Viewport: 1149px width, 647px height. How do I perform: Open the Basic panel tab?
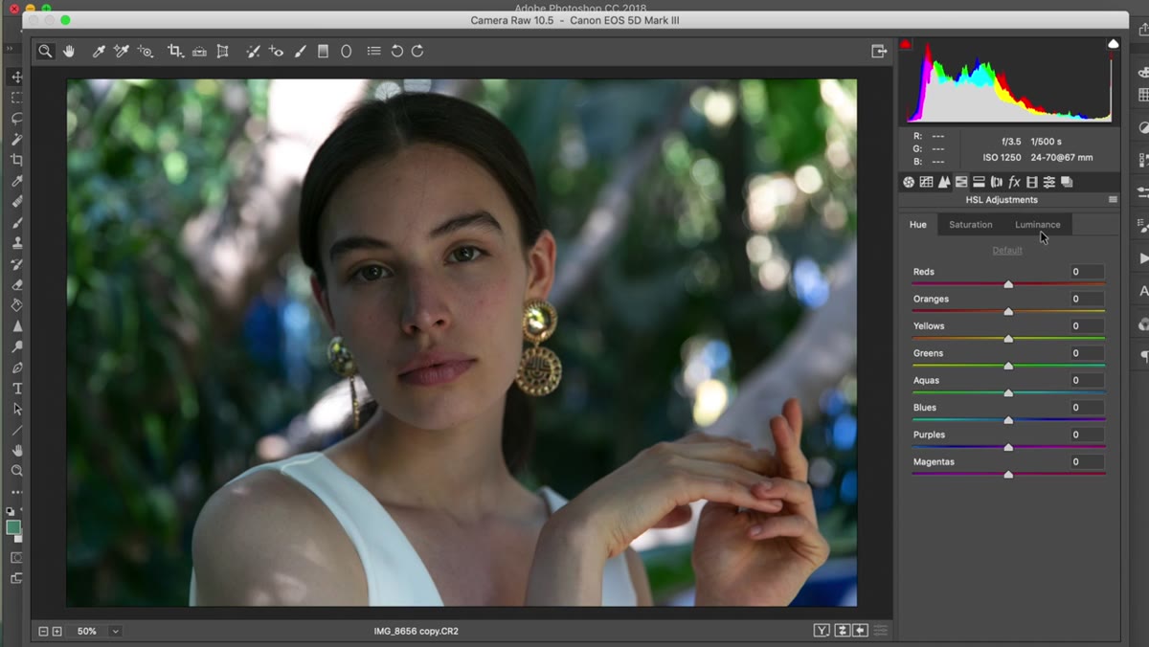909,182
